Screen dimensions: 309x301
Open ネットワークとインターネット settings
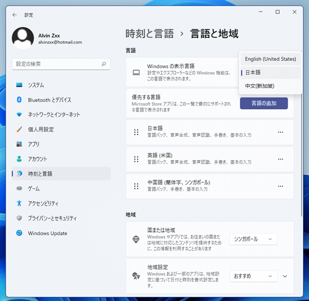[61, 115]
